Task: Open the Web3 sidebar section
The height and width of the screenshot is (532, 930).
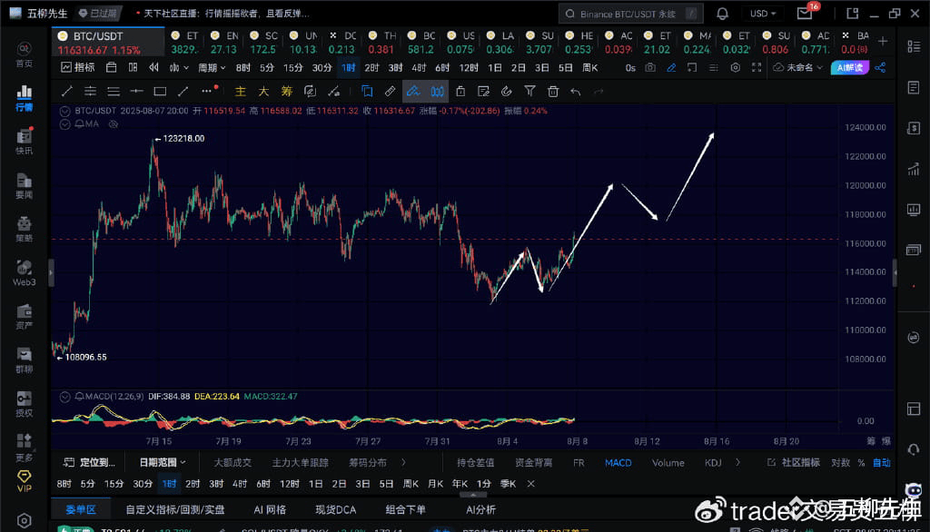Action: pyautogui.click(x=25, y=272)
